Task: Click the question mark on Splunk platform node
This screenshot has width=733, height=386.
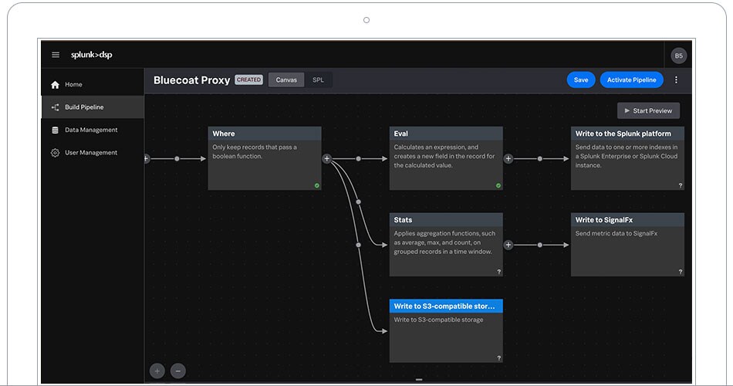Action: (681, 186)
